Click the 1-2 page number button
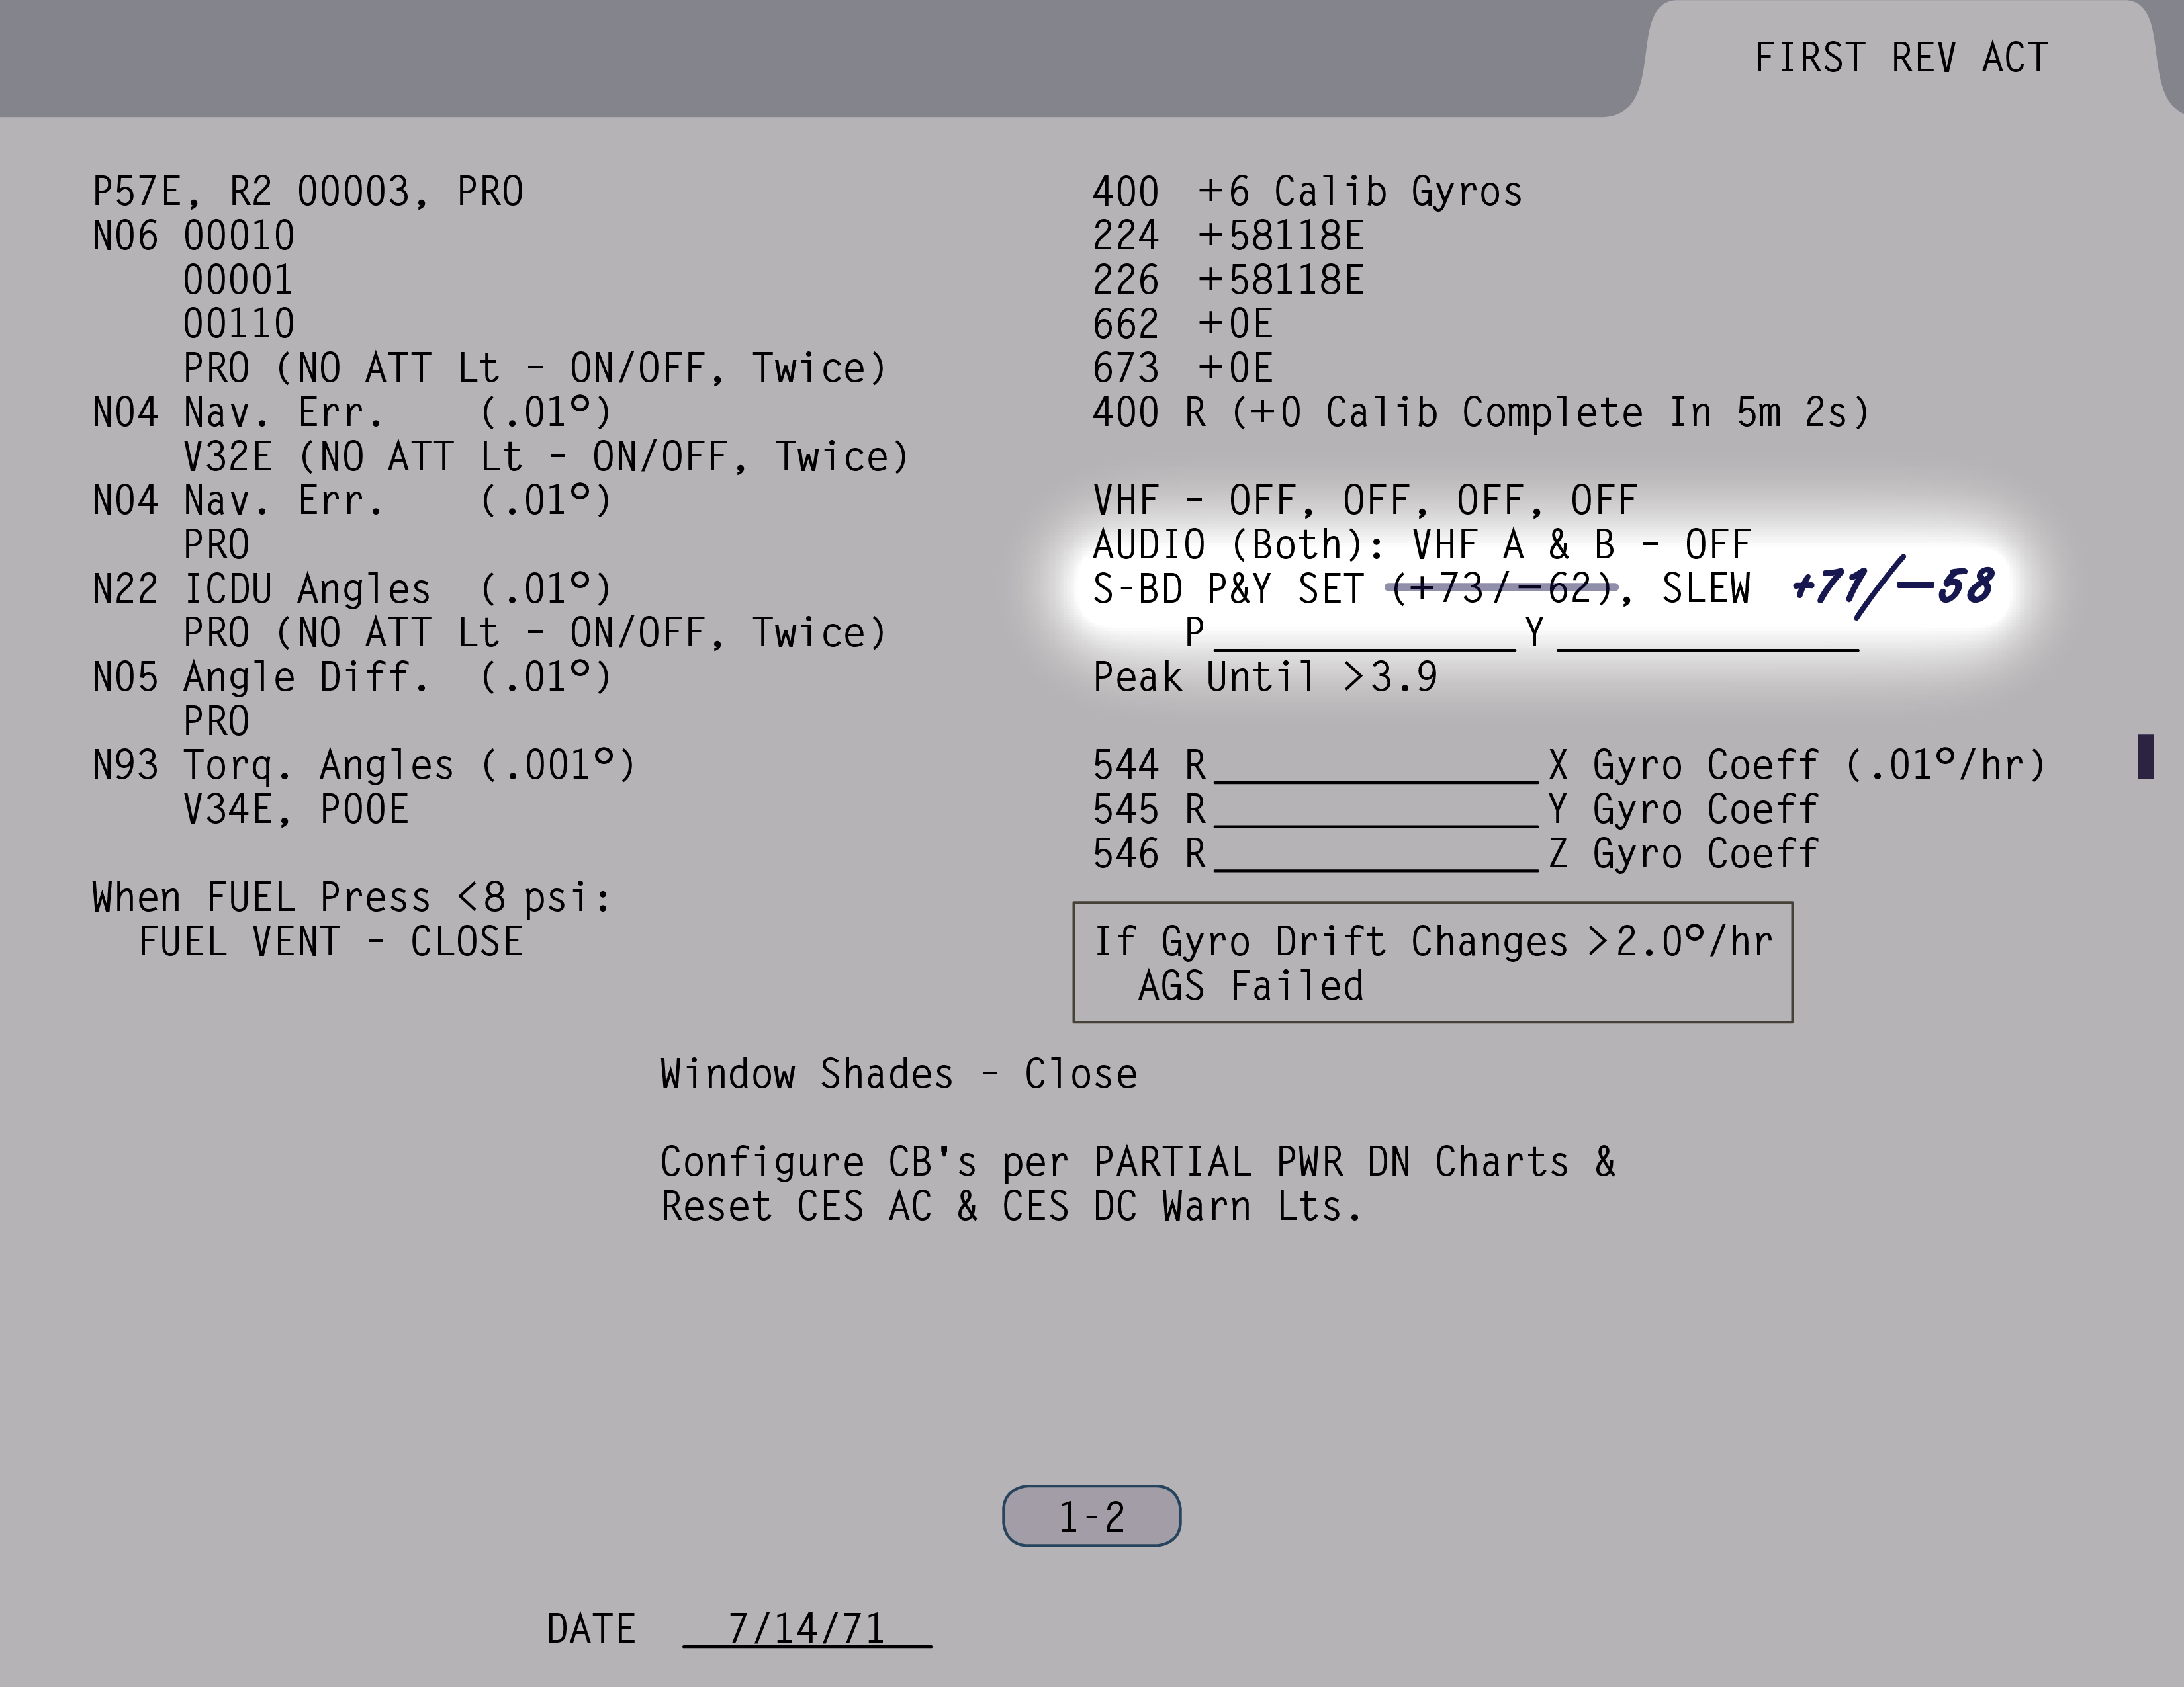 coord(1091,1516)
